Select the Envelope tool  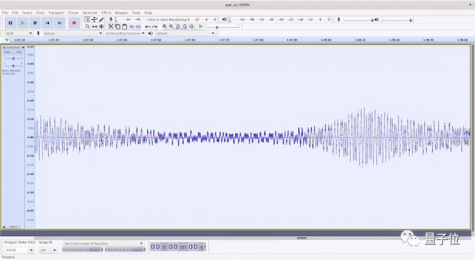tap(95, 20)
